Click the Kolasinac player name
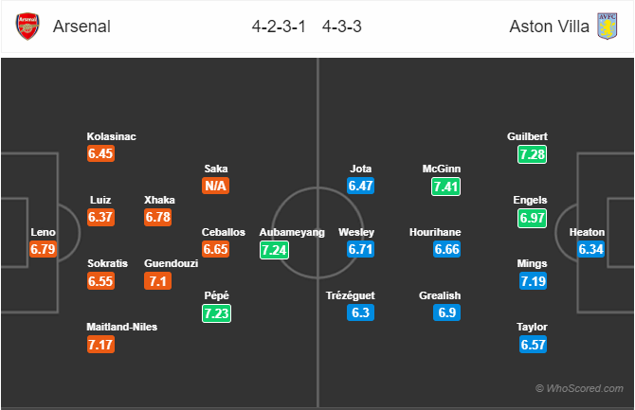Screen dimensions: 635x410 click(112, 136)
